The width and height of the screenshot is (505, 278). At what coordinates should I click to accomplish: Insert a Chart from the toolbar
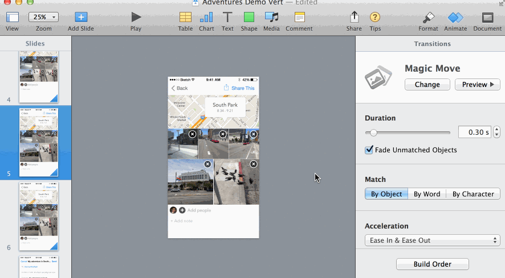coord(206,18)
